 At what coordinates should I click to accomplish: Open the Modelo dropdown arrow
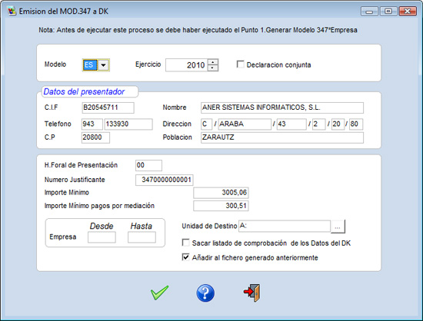[x=103, y=65]
